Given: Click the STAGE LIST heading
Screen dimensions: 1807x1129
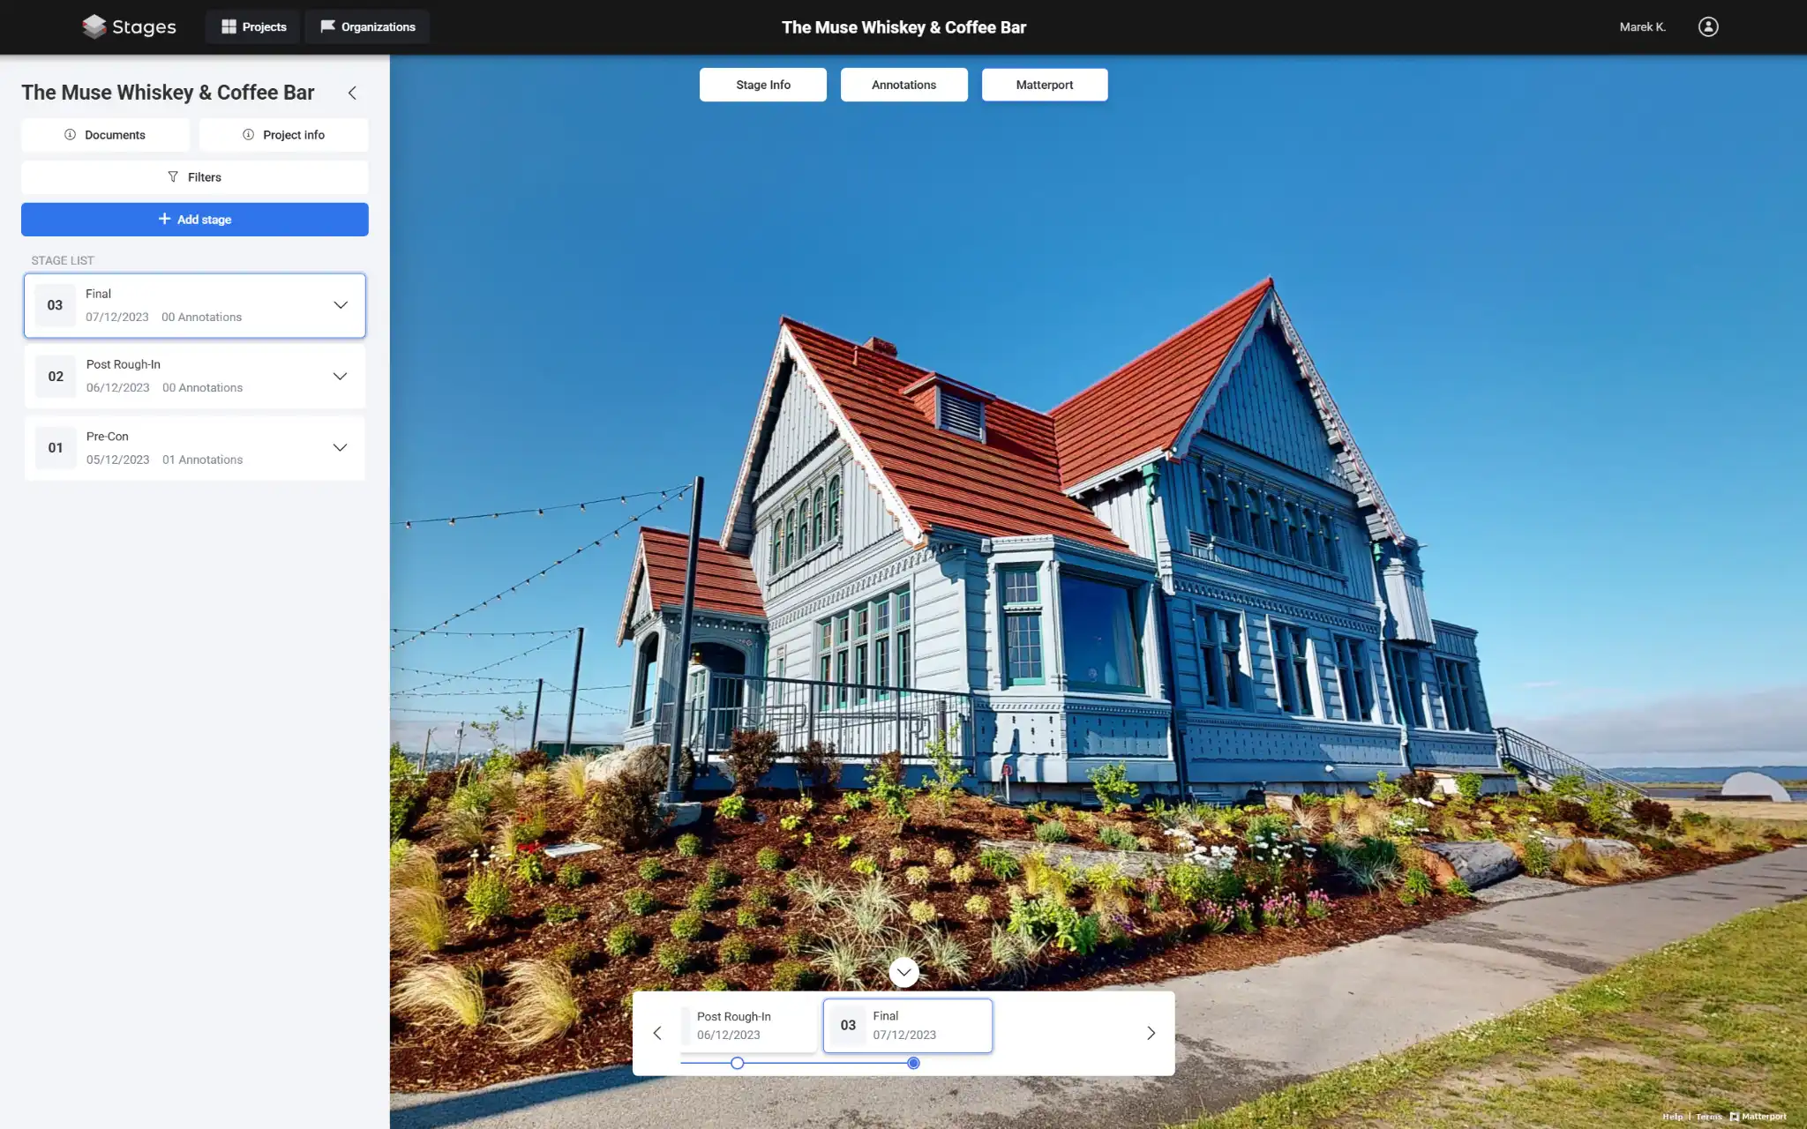Looking at the screenshot, I should [63, 260].
